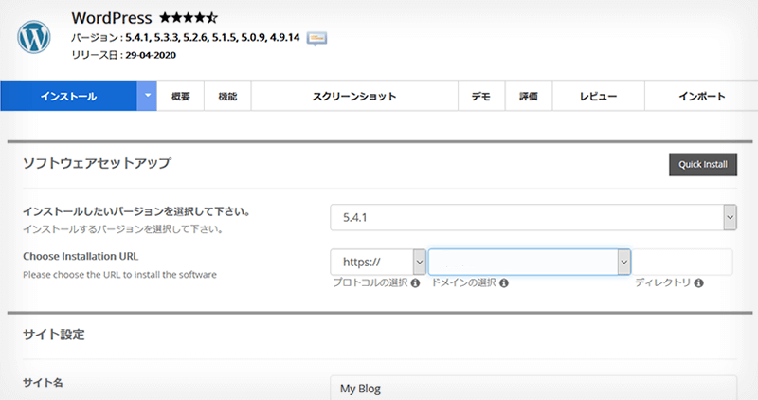Open the レビュー tab
The height and width of the screenshot is (400, 758).
tap(598, 97)
